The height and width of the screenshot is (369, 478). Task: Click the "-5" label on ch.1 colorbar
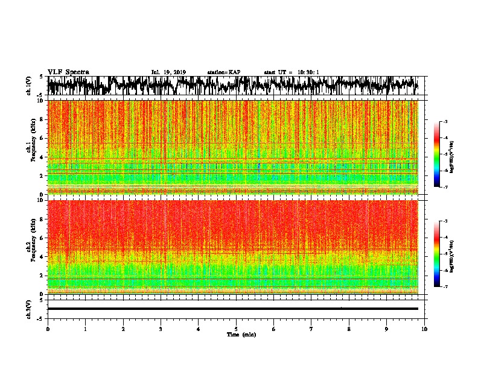pos(445,154)
